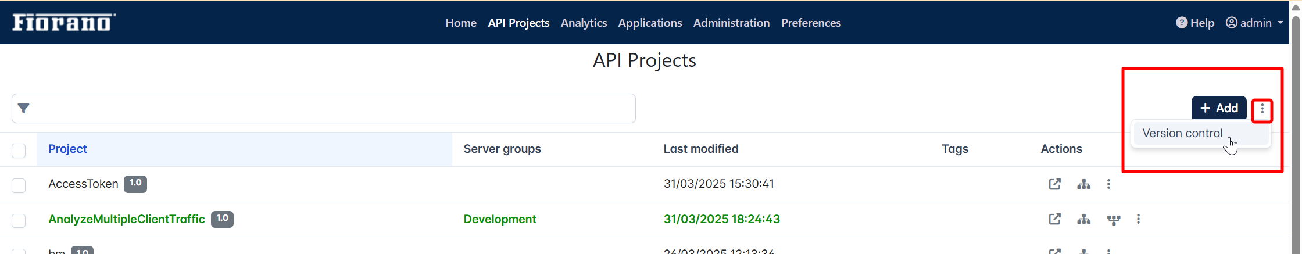The height and width of the screenshot is (254, 1302).
Task: Click date 31/03/2025 18:24:43
Action: pos(722,219)
